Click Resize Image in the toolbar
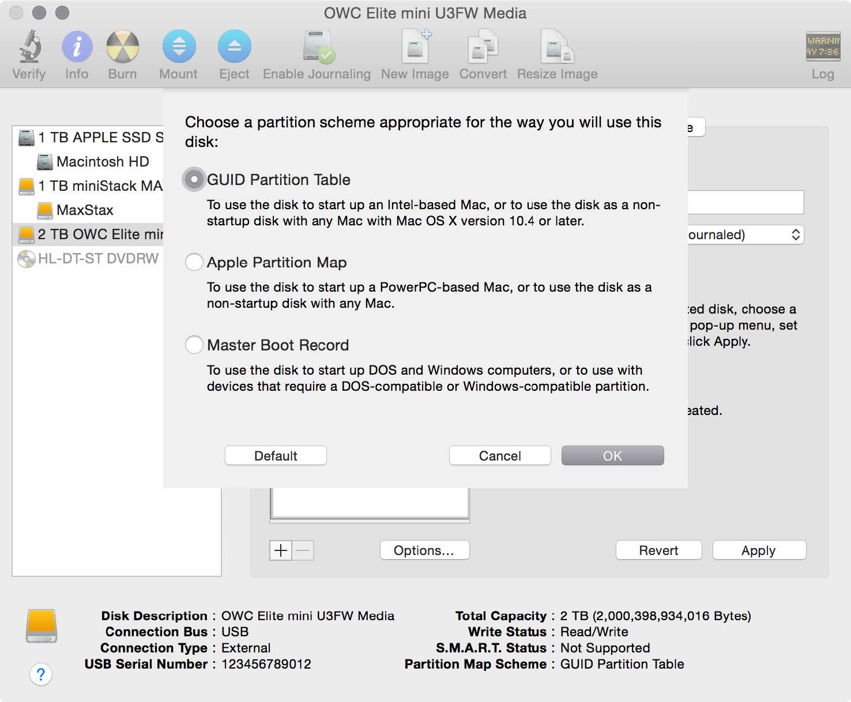The image size is (851, 702). (556, 52)
